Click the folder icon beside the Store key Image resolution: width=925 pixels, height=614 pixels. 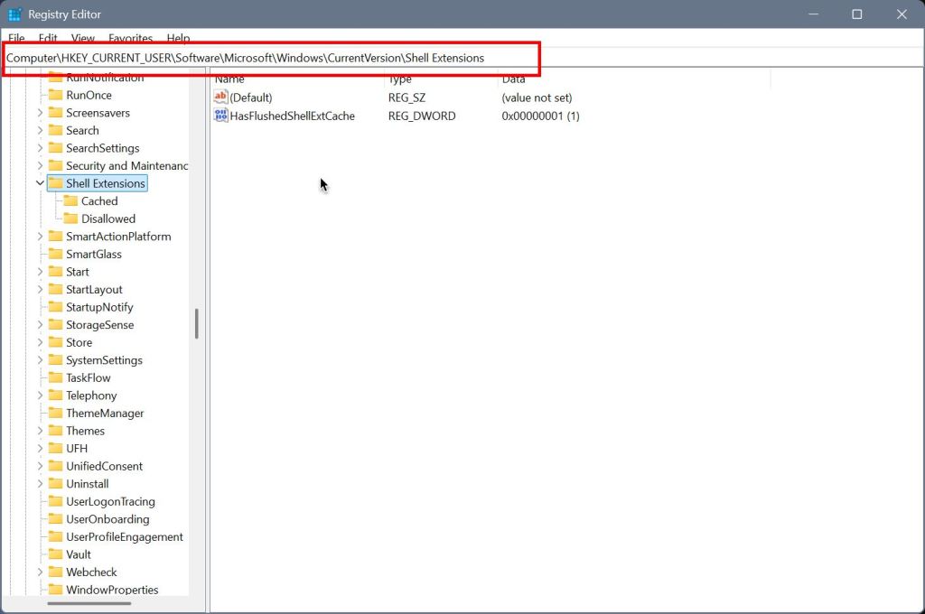pyautogui.click(x=55, y=343)
